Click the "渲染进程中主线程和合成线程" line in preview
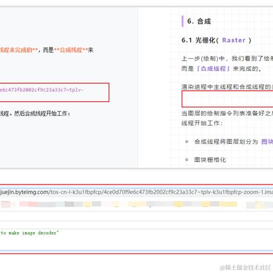Screen dimensions: 273x273 tap(227, 87)
